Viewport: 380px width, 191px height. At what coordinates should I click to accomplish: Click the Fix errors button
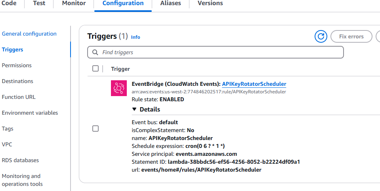(351, 36)
